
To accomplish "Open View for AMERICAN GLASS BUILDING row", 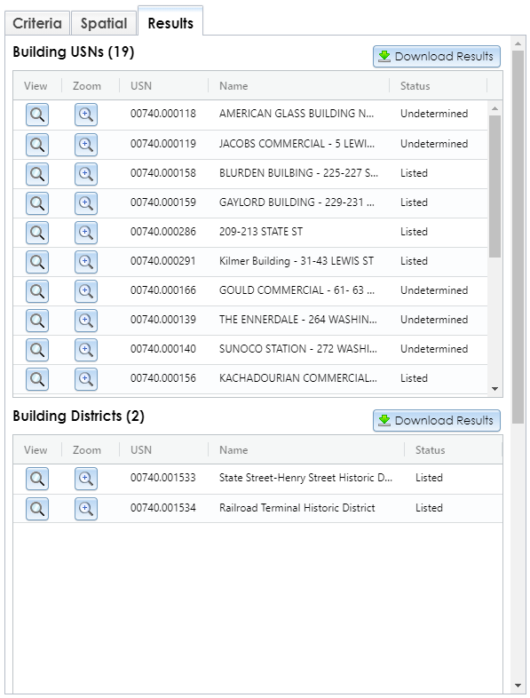I will pos(37,115).
